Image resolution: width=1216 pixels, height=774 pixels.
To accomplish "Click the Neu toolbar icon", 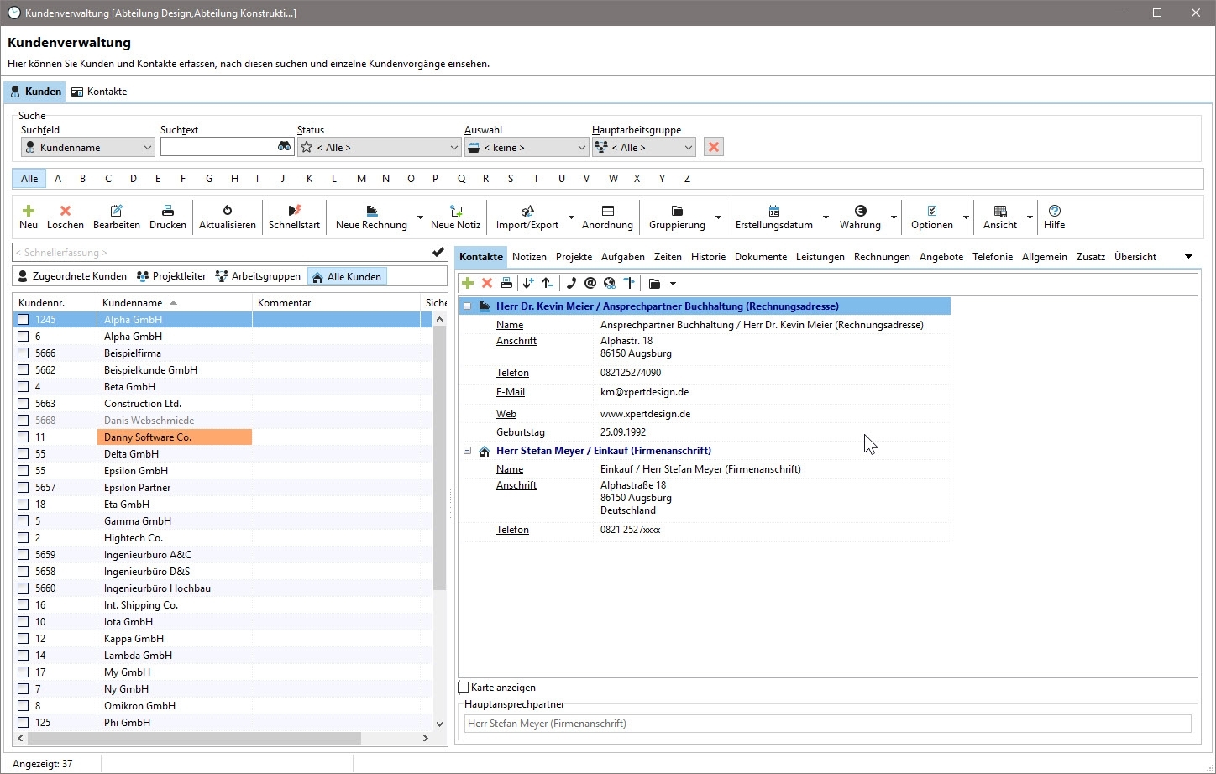I will (x=29, y=211).
